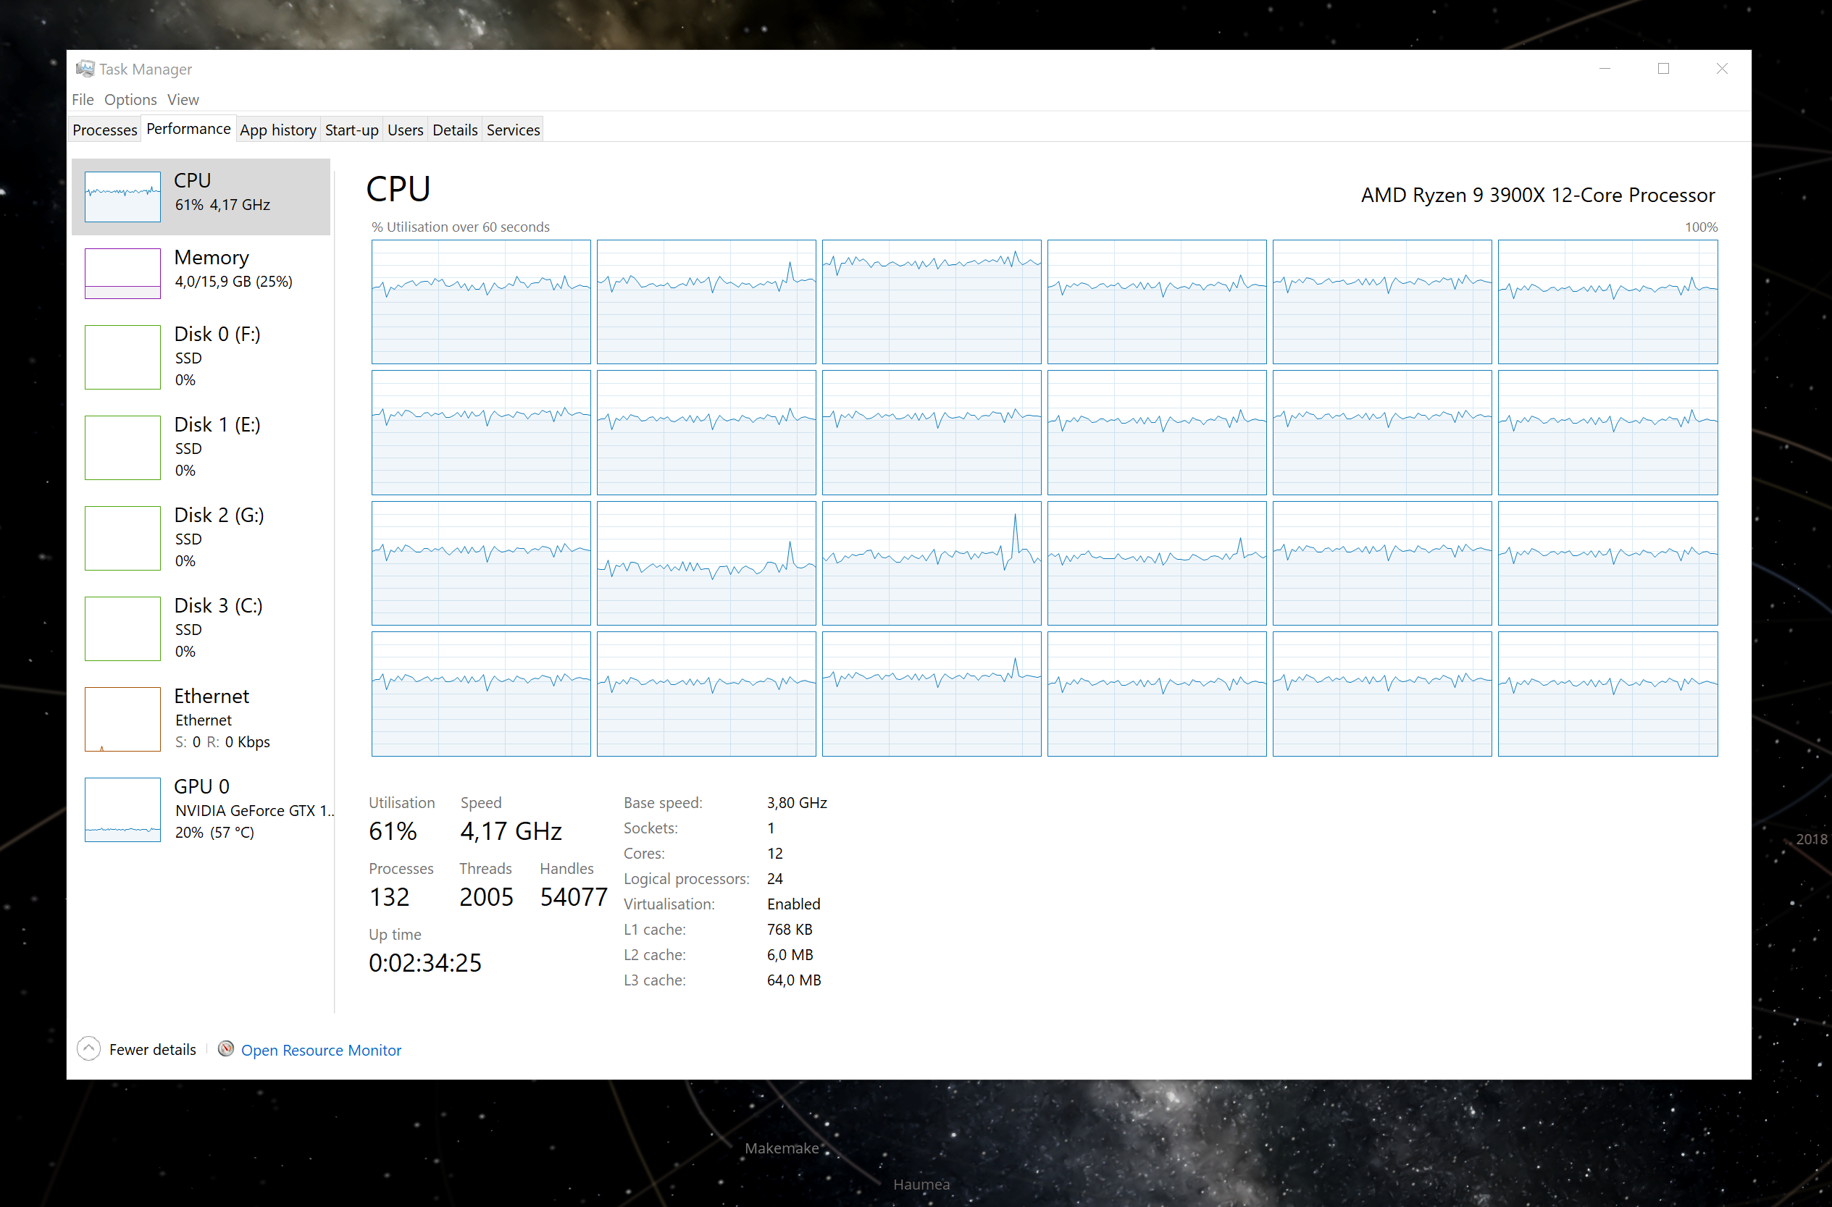Switch to the App history tab
This screenshot has height=1207, width=1832.
[278, 130]
